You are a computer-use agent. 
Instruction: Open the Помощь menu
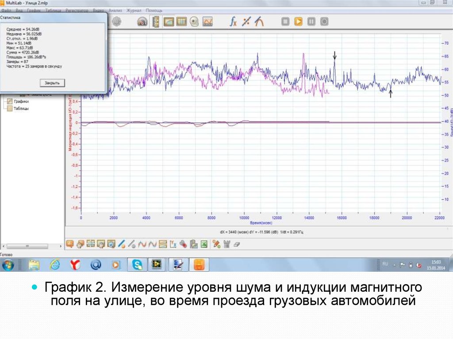(154, 10)
